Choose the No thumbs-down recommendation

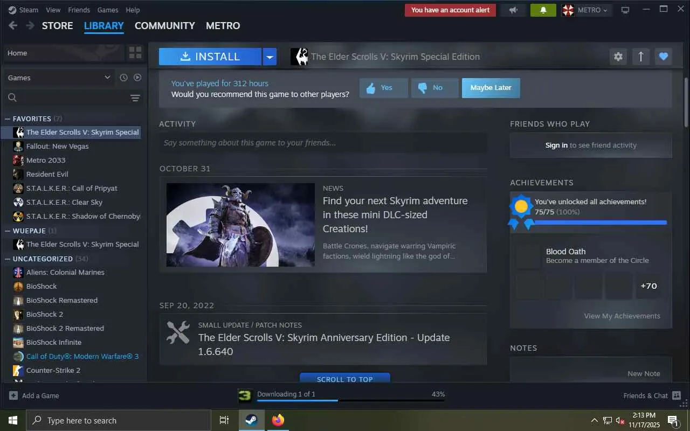click(435, 88)
